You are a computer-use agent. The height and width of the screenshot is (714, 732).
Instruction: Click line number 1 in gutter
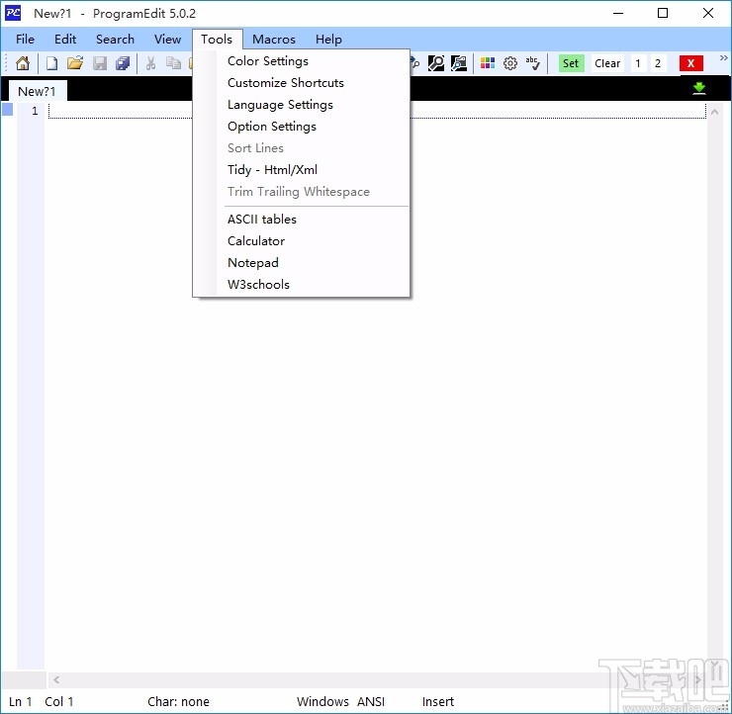tap(35, 111)
